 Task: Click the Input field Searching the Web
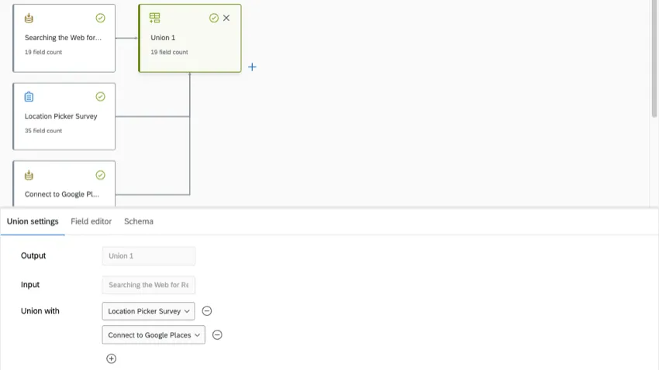click(x=149, y=285)
